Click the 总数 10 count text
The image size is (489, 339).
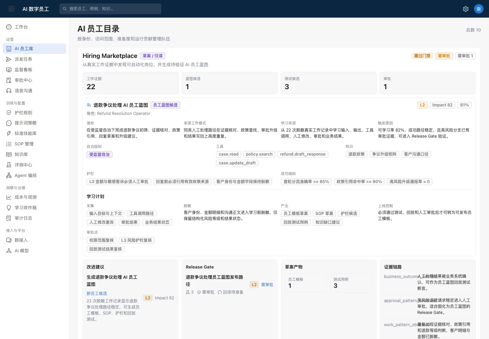click(473, 30)
